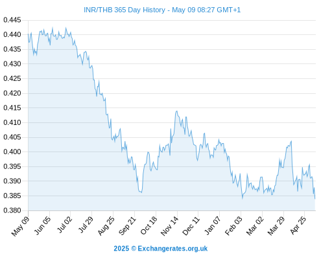321x259 pixels.
Task: Click the chart title INR/THB 365 Day History
Action: click(x=162, y=10)
